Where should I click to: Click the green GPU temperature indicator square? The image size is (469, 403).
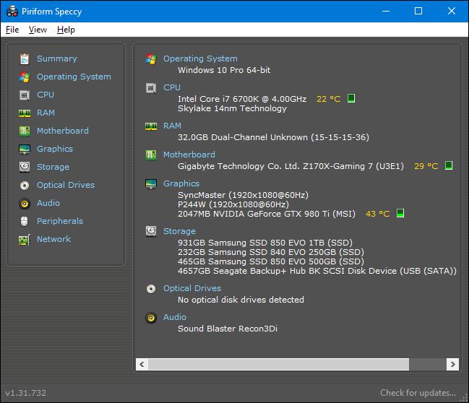(400, 214)
